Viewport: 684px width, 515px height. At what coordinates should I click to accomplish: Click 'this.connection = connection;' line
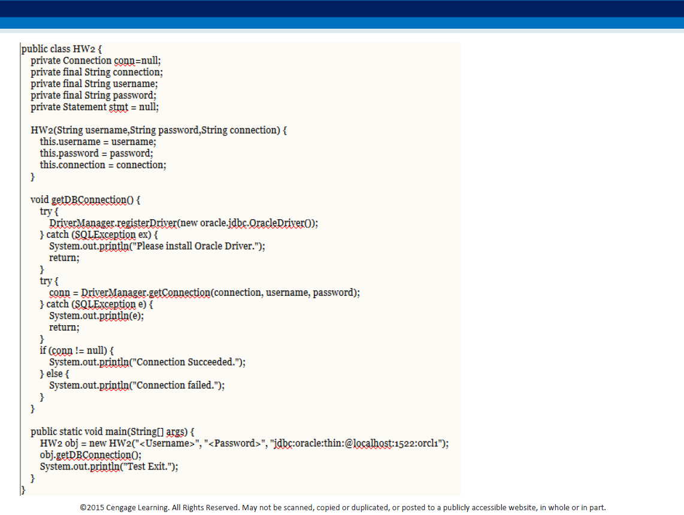[103, 165]
